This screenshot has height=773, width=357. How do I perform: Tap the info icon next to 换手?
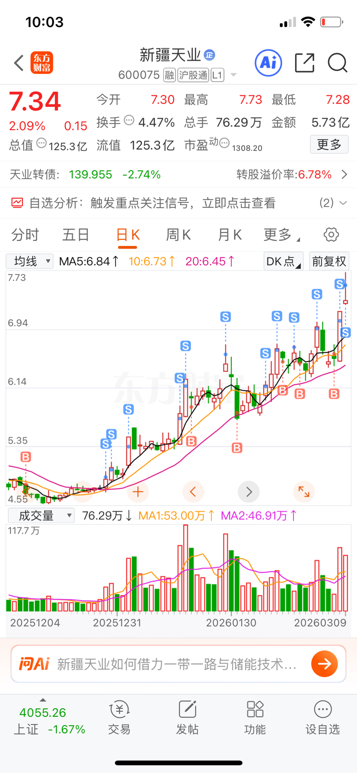129,121
